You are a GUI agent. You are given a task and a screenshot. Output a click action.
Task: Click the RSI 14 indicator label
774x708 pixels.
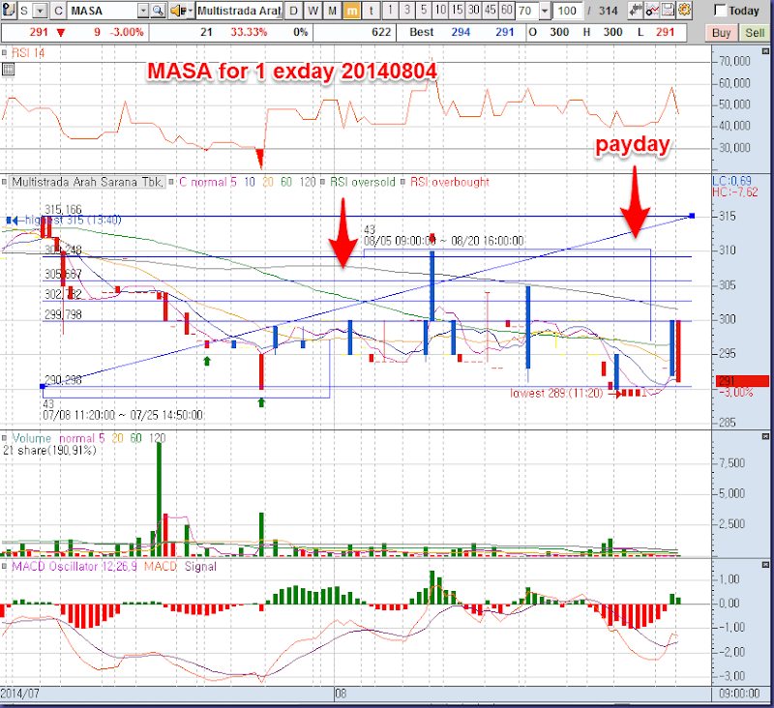(x=28, y=52)
